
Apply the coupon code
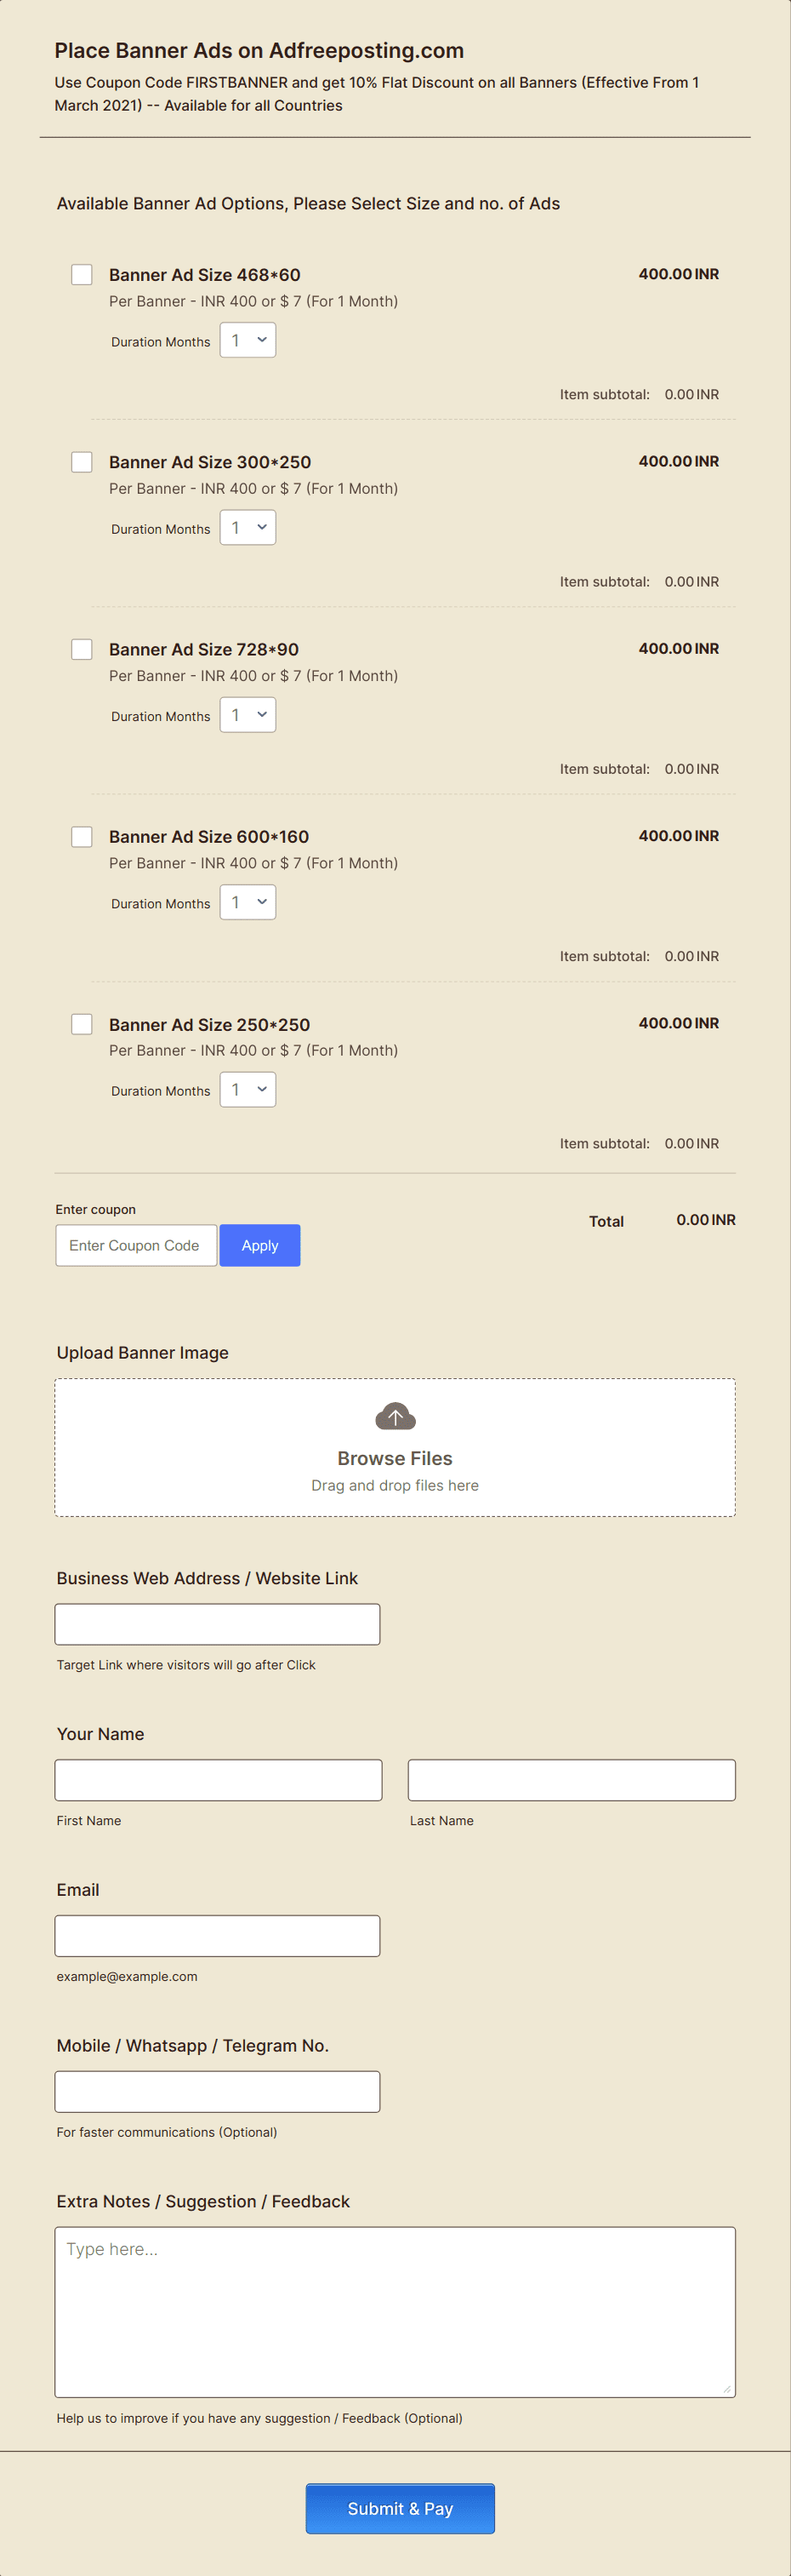pyautogui.click(x=259, y=1245)
